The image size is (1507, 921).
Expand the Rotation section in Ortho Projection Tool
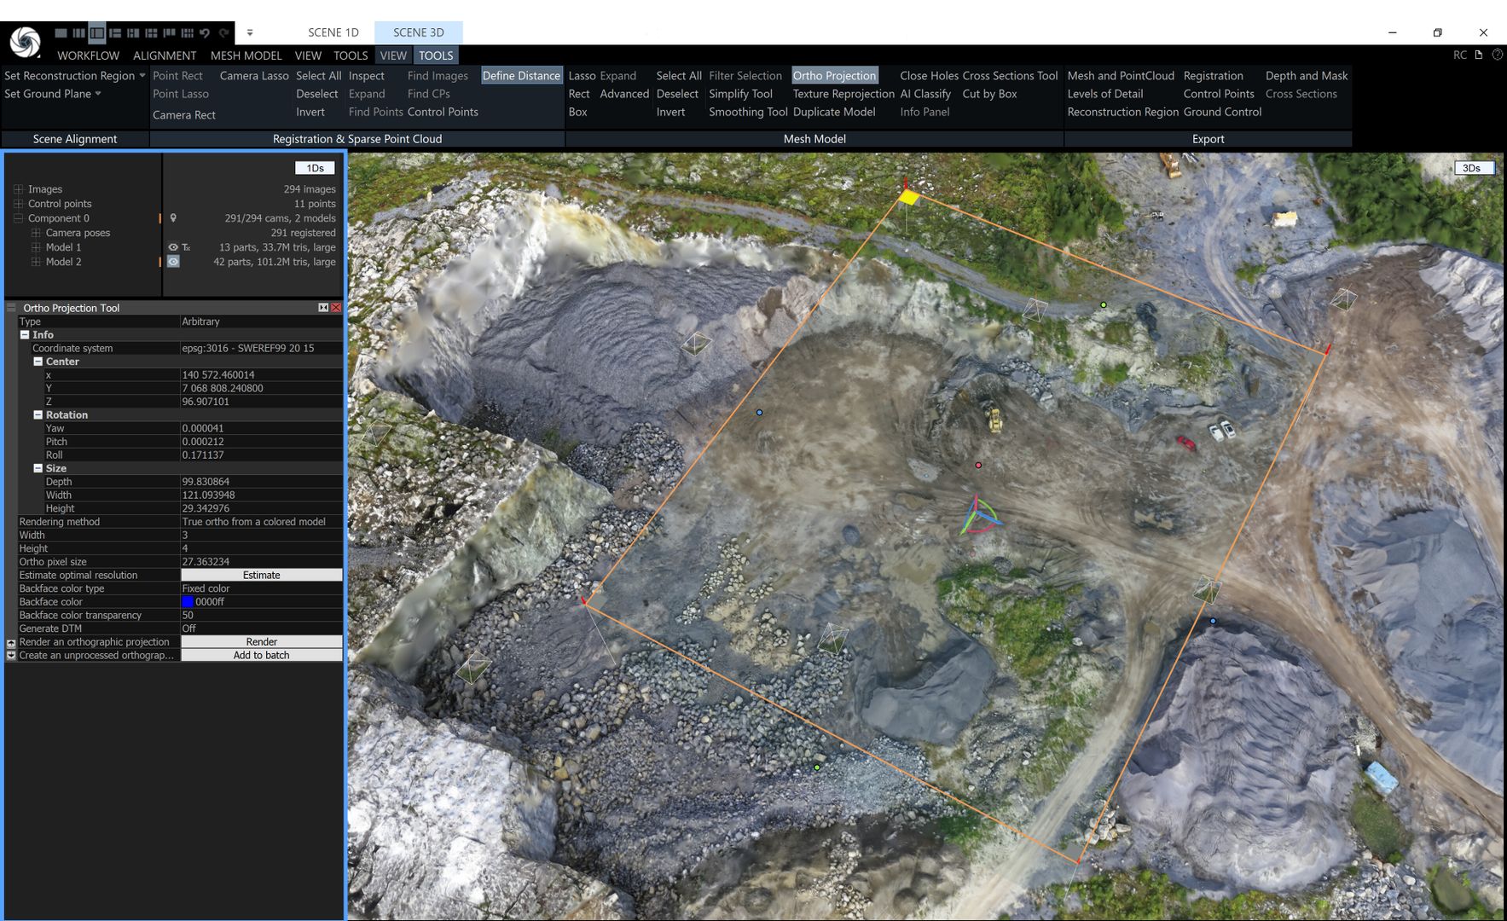click(38, 414)
